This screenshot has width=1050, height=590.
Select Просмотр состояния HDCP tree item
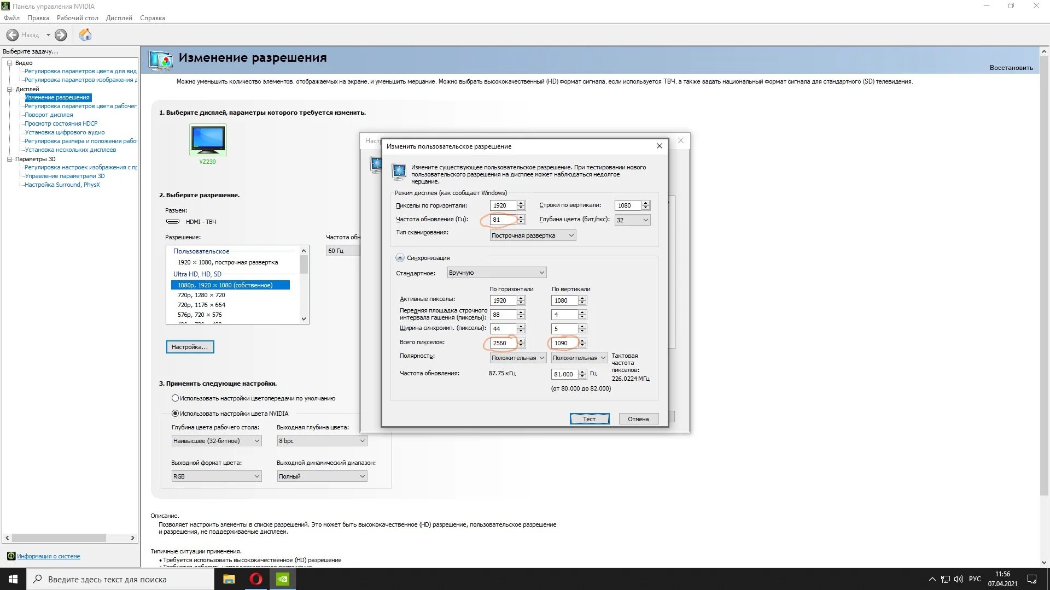coord(61,123)
